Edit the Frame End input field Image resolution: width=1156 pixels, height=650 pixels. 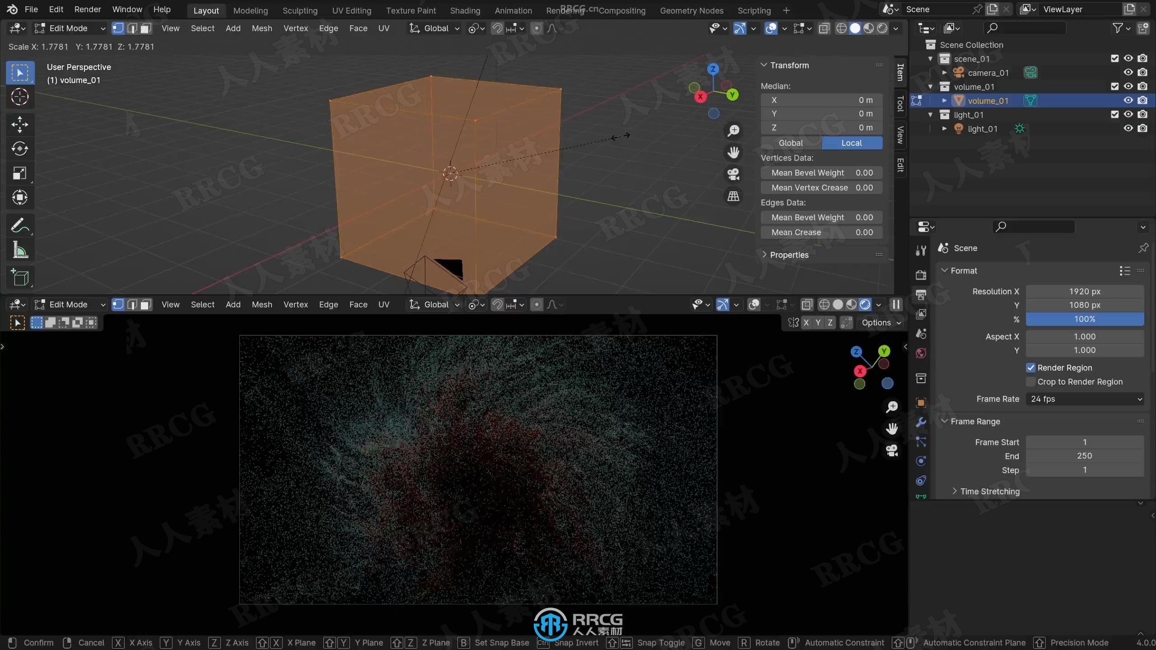coord(1086,455)
